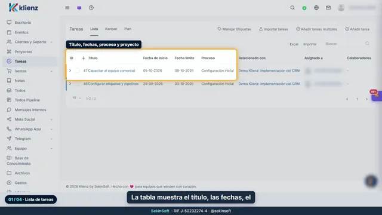Go to next page arrow

point(366,99)
